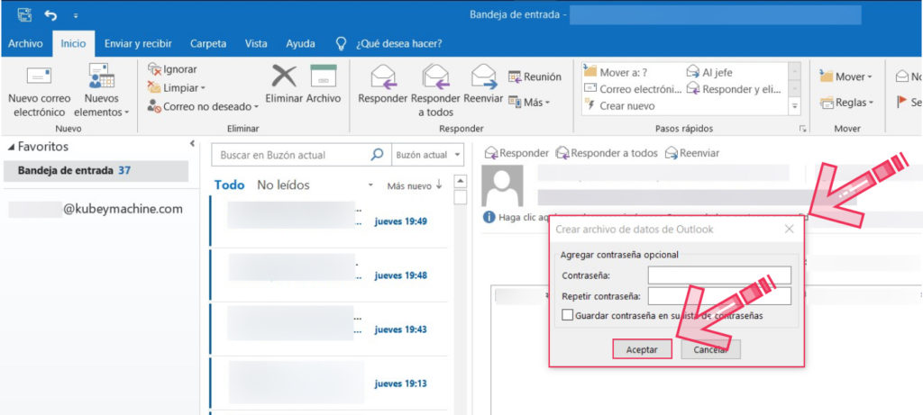
Task: Close the Crear archivo de datos dialog
Action: point(790,230)
